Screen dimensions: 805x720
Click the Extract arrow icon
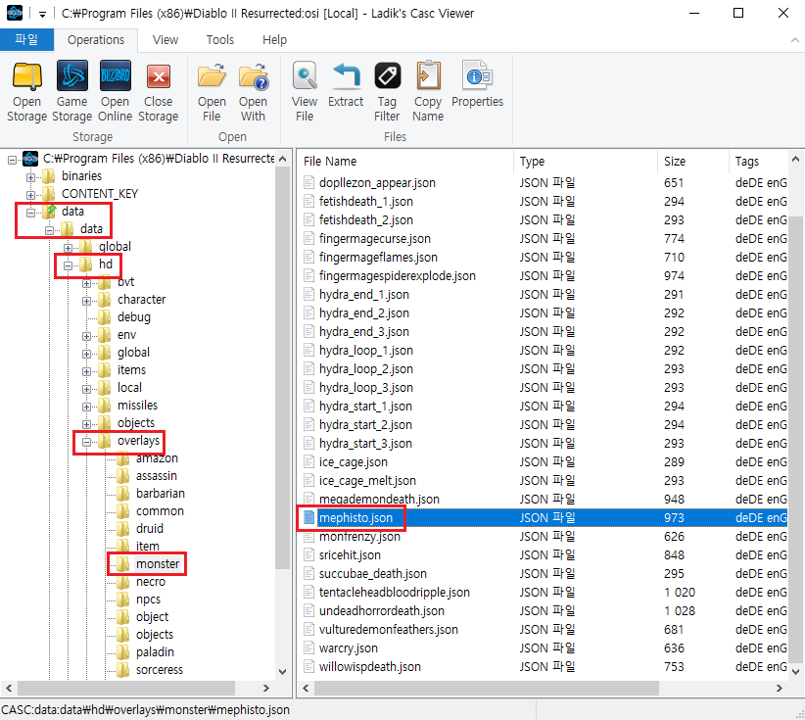tap(346, 76)
